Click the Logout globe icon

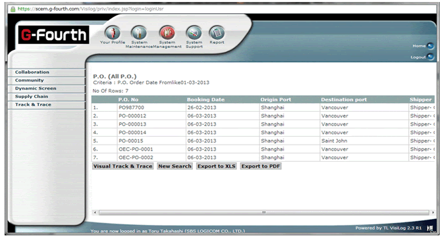[x=431, y=57]
